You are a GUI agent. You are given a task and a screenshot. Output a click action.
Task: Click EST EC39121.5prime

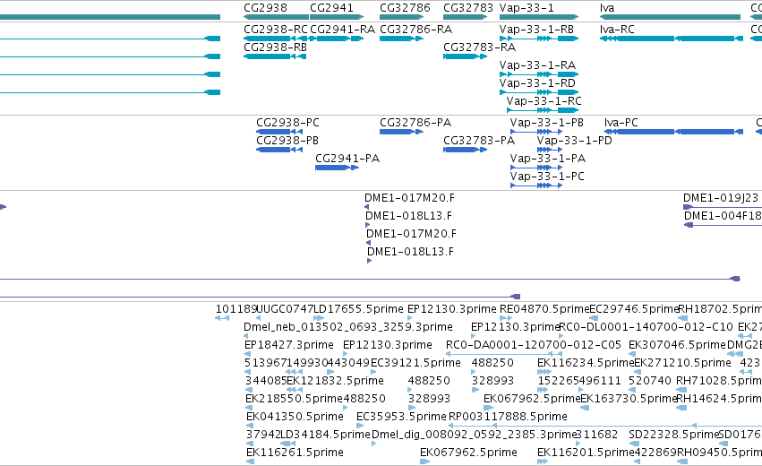(x=415, y=363)
